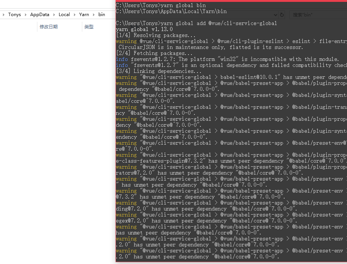Click the bin breadcrumb segment

[x=102, y=15]
